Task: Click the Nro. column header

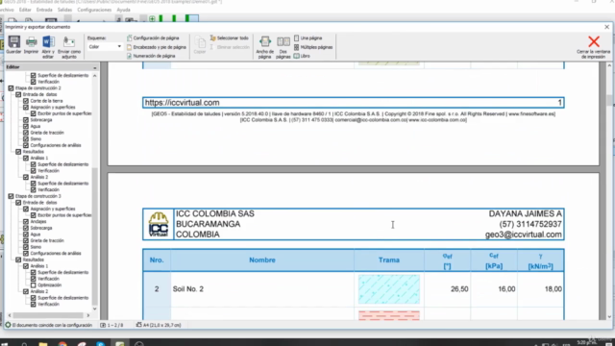Action: [157, 260]
